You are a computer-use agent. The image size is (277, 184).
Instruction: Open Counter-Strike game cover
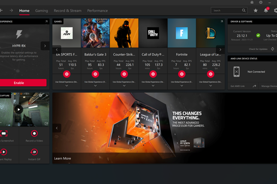pyautogui.click(x=124, y=33)
